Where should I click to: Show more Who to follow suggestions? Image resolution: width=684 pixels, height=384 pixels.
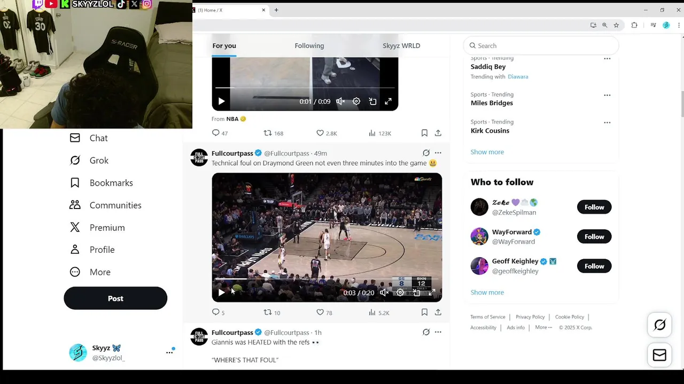pos(487,292)
